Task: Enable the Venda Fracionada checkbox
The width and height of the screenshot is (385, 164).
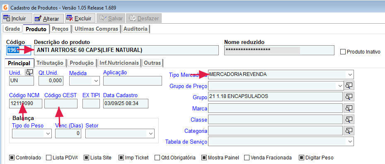Action: [x=247, y=158]
